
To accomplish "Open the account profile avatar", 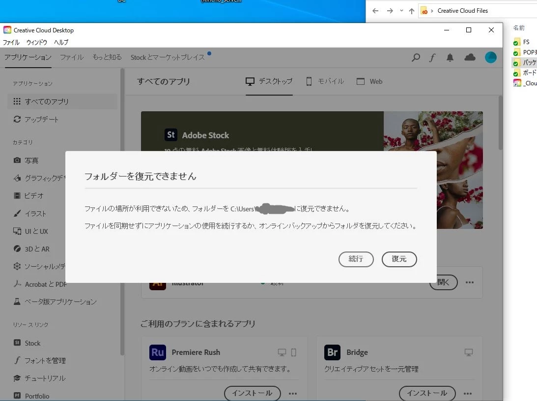I will (490, 57).
